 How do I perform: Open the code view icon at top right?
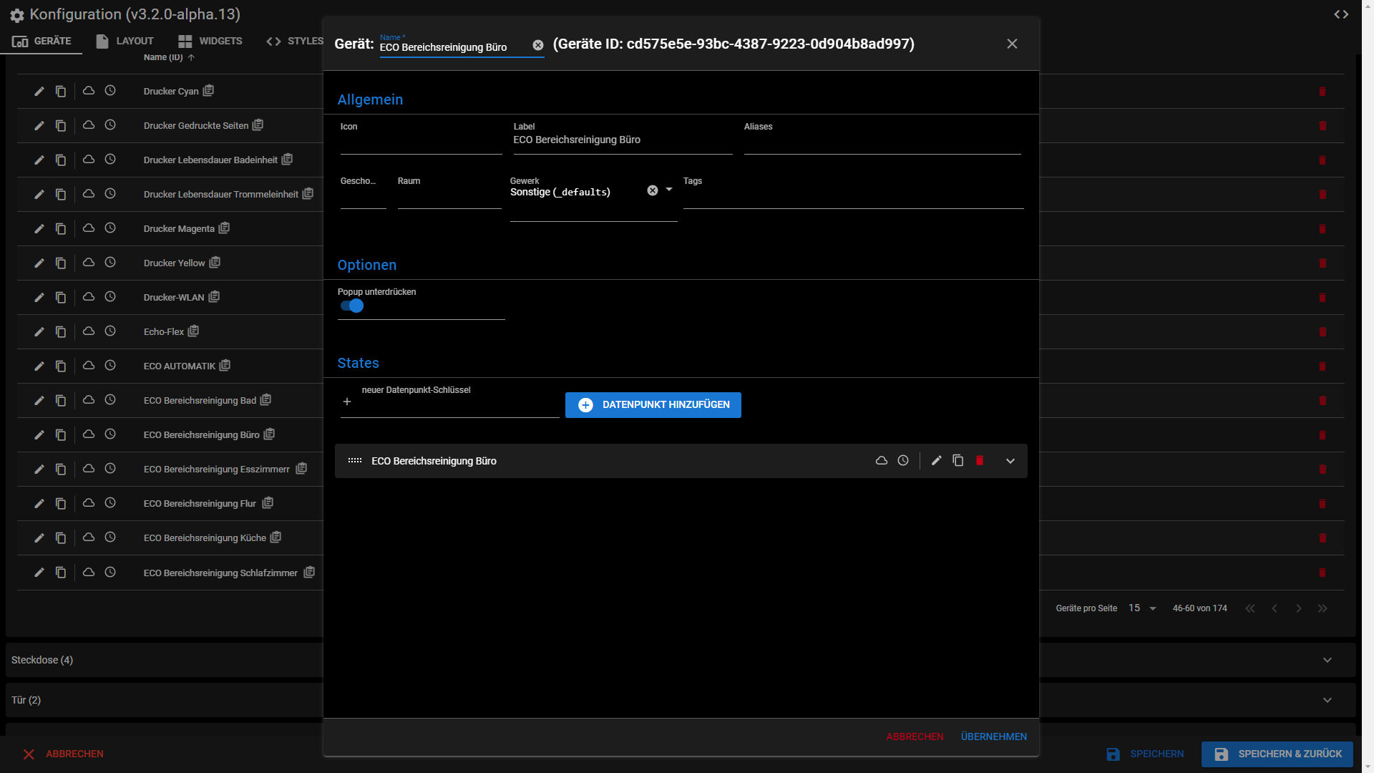tap(1341, 14)
